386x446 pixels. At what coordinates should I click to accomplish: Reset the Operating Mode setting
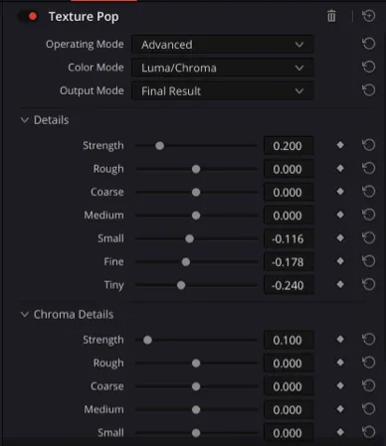368,44
